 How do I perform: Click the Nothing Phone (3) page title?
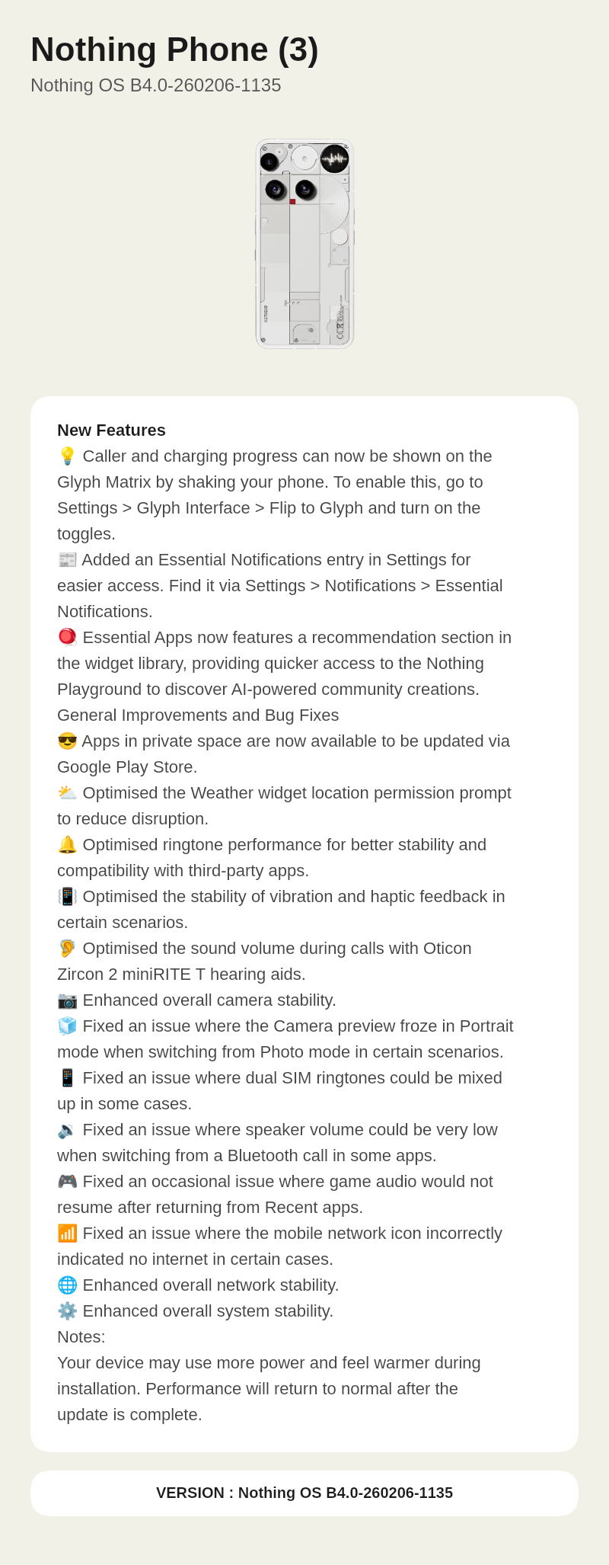coord(174,50)
